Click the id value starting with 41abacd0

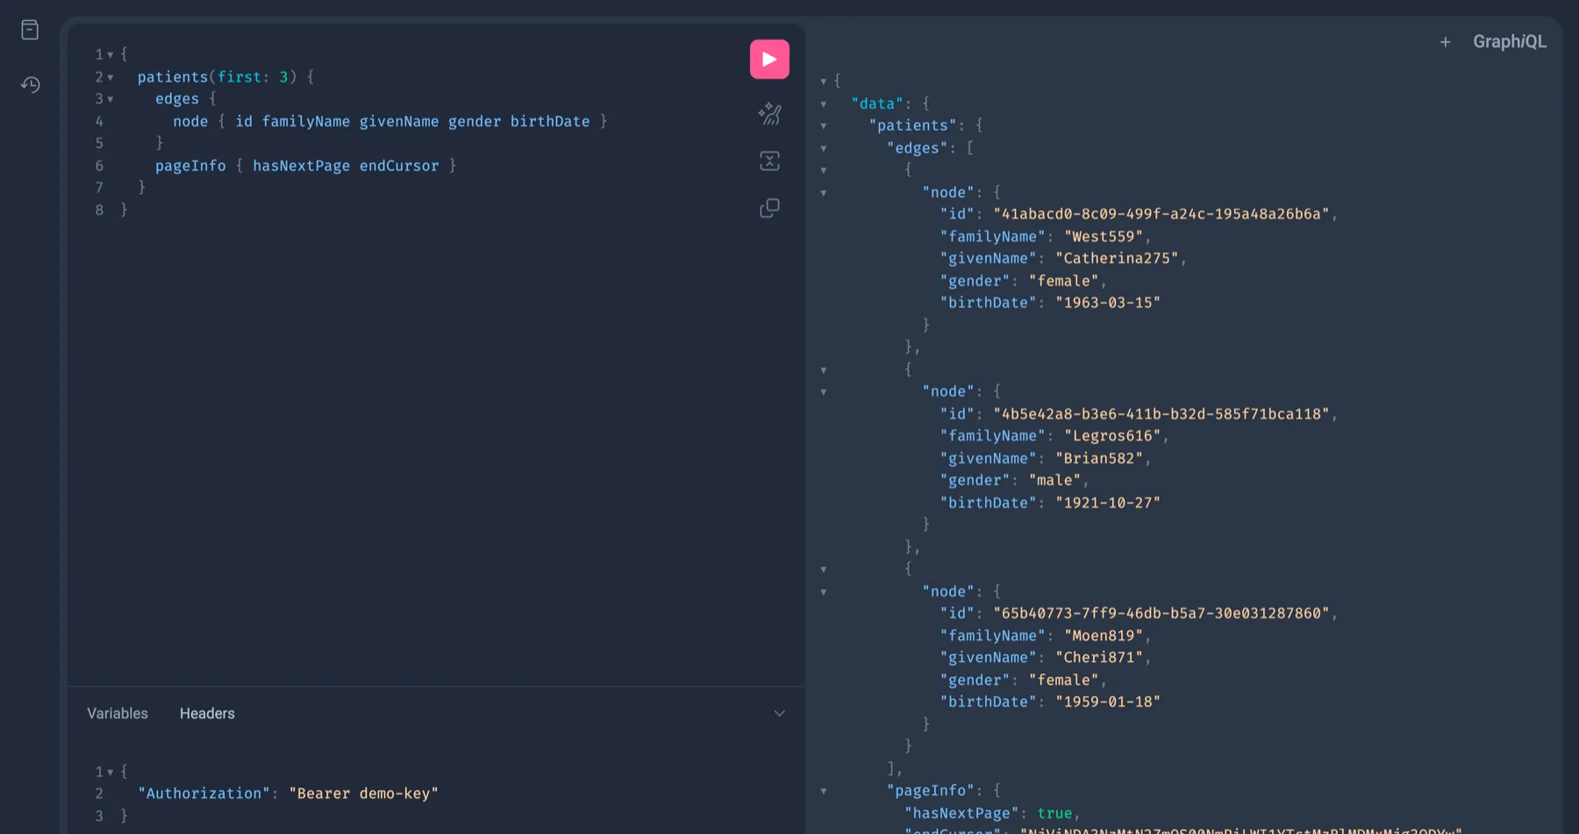pos(1161,214)
